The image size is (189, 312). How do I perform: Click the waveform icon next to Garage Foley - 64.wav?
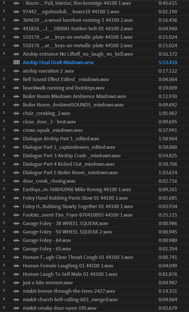pos(17,240)
